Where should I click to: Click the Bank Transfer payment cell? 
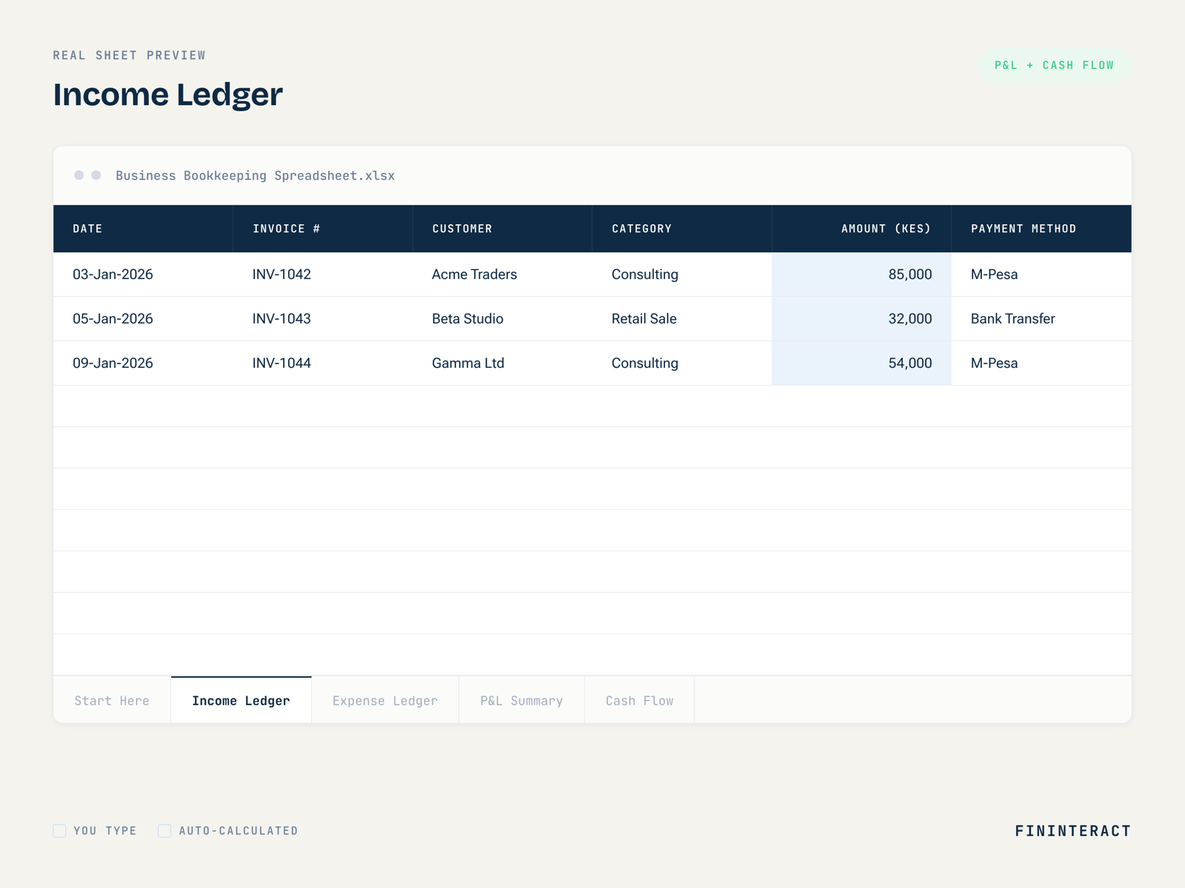point(1041,319)
